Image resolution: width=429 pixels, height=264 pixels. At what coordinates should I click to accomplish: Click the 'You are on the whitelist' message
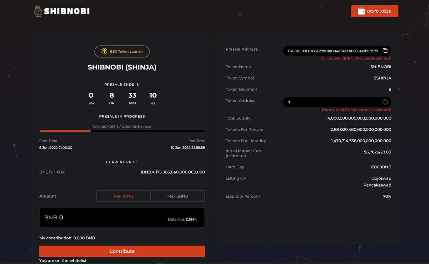(x=63, y=260)
